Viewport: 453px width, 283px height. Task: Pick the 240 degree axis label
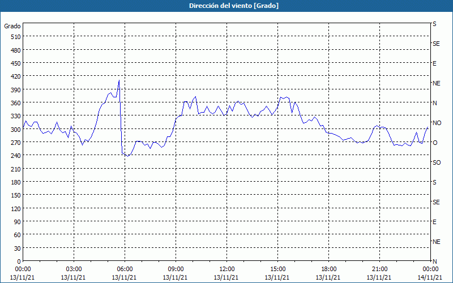(x=16, y=156)
